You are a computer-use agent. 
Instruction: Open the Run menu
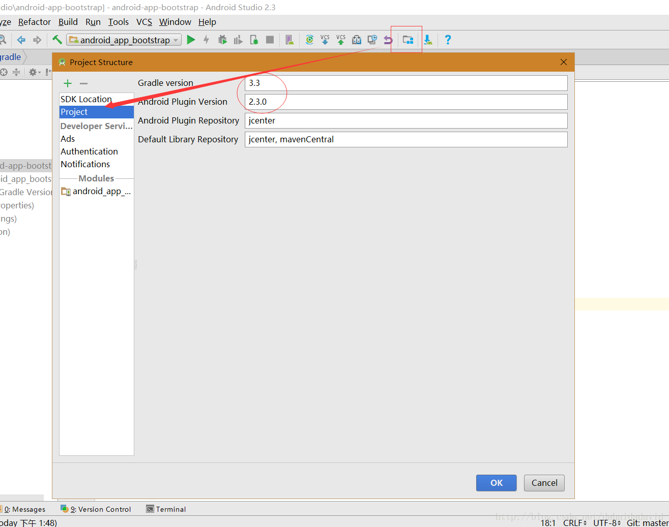point(93,22)
